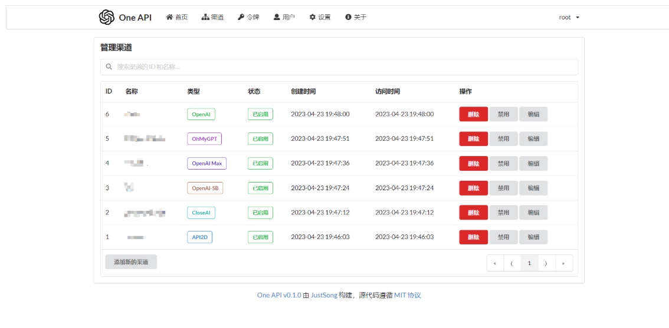Select page 1 in pagination
Image resolution: width=669 pixels, height=328 pixels.
[x=530, y=263]
